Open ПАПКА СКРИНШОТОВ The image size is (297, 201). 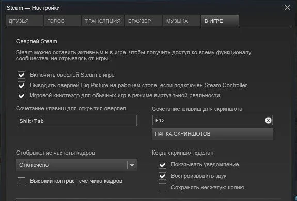click(212, 134)
